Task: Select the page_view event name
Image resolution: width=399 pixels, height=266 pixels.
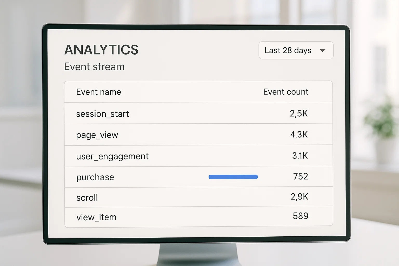Action: 97,135
